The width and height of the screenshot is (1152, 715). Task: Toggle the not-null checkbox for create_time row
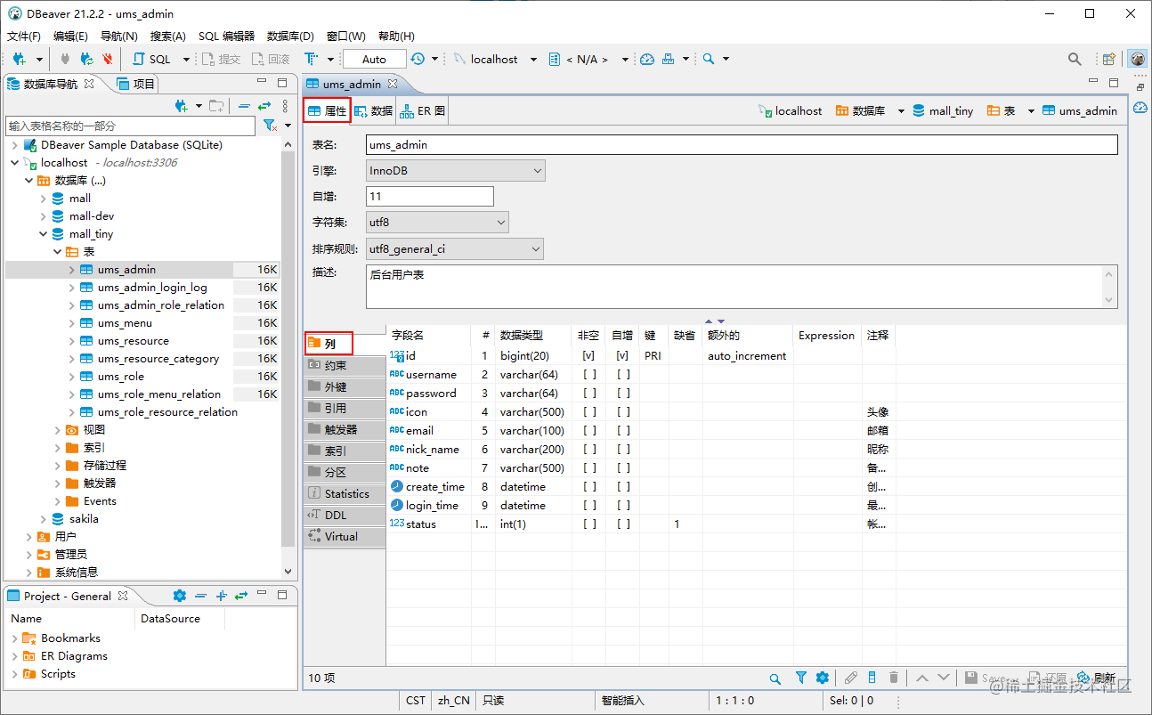tap(589, 487)
